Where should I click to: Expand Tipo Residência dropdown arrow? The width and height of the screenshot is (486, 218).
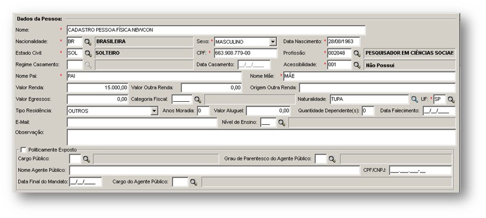point(154,111)
